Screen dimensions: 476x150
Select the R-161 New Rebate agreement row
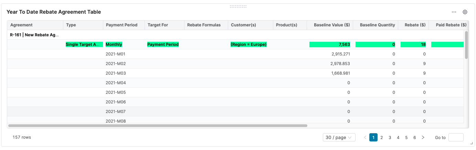(x=34, y=35)
